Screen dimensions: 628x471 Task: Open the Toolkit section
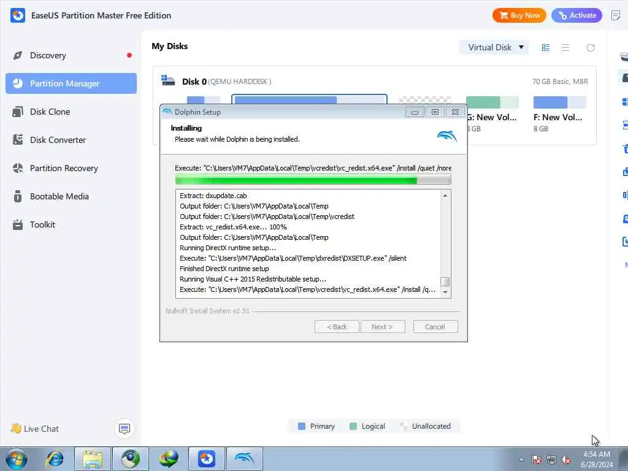click(71, 224)
